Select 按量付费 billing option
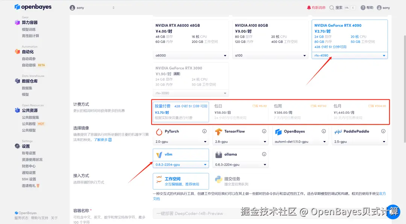Viewport: 406px width, 224px height. click(181, 111)
